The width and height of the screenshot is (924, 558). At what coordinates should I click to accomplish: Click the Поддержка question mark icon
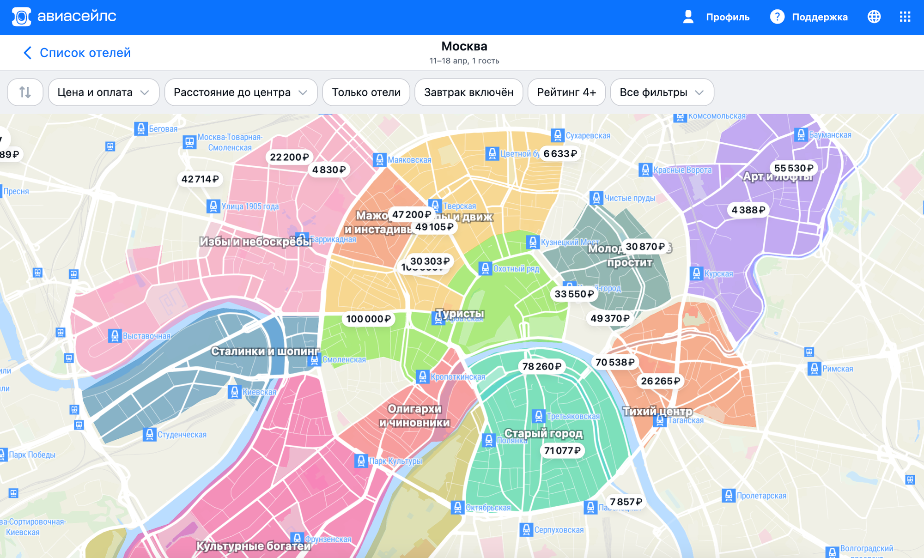(x=777, y=17)
